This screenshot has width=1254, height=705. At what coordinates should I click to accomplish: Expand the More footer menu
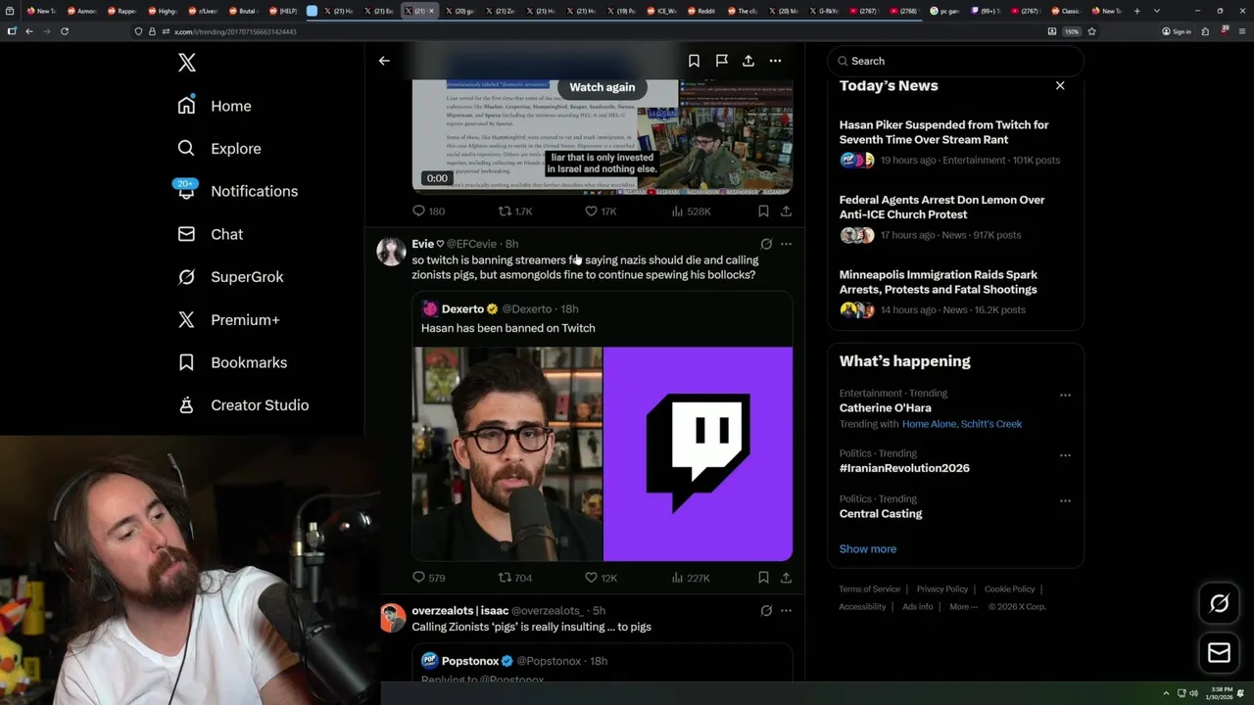(x=962, y=607)
